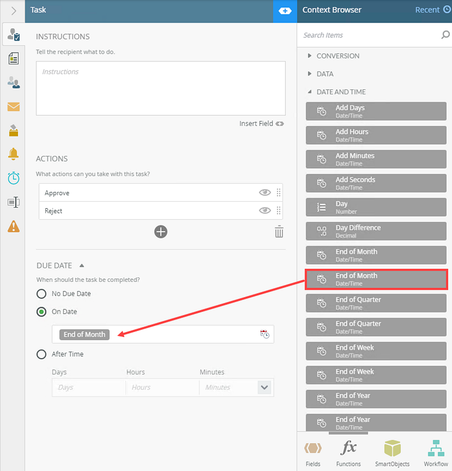This screenshot has width=452, height=471.
Task: Click search magnifier in Context Browser
Action: [445, 35]
